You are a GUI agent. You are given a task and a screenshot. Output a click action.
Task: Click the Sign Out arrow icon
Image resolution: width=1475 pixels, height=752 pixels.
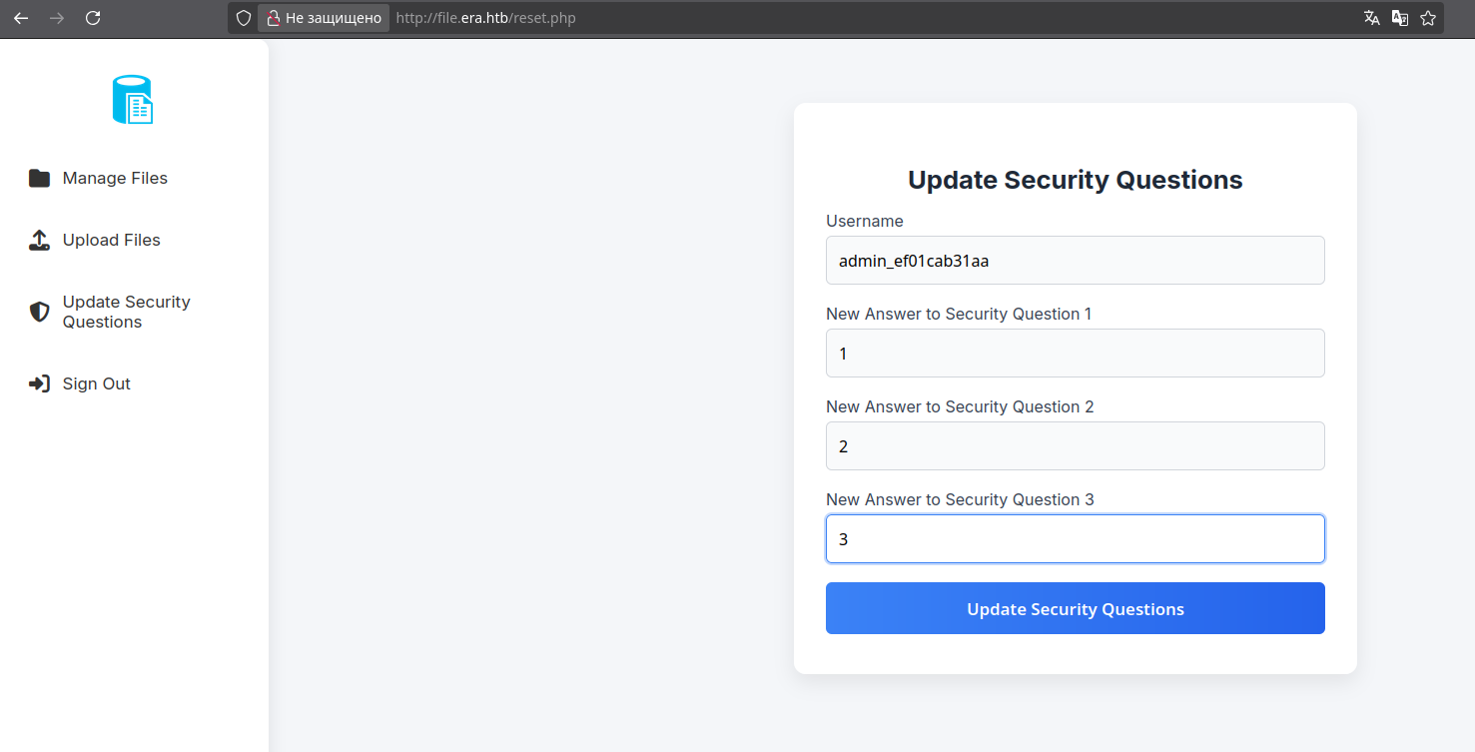pyautogui.click(x=39, y=384)
